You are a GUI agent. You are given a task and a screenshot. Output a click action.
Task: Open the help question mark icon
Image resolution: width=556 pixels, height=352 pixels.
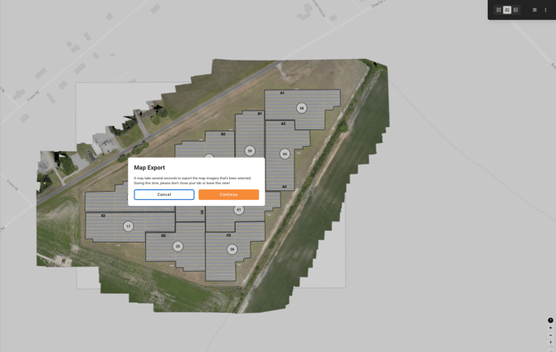point(550,320)
